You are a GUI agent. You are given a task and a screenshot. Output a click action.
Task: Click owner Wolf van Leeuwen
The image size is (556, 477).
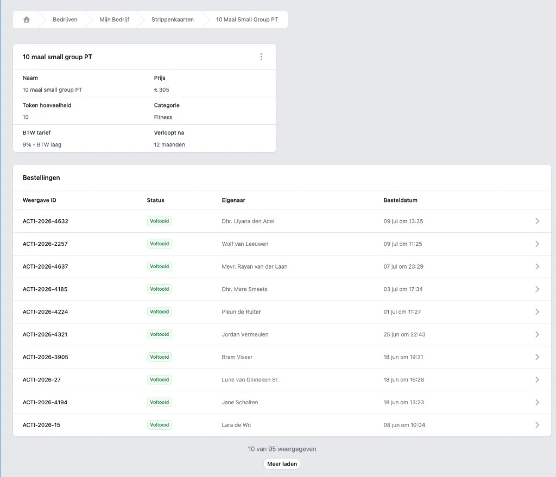(245, 244)
